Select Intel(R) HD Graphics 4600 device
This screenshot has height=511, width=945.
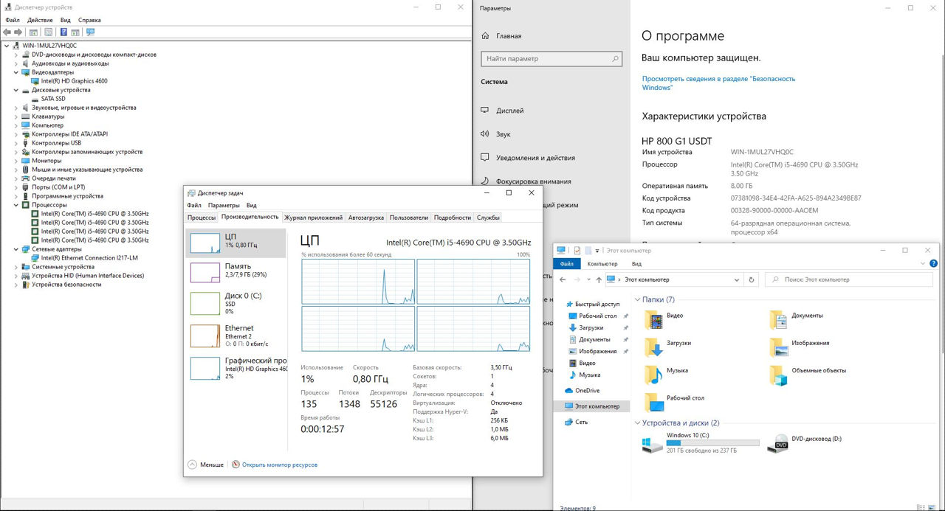click(74, 81)
